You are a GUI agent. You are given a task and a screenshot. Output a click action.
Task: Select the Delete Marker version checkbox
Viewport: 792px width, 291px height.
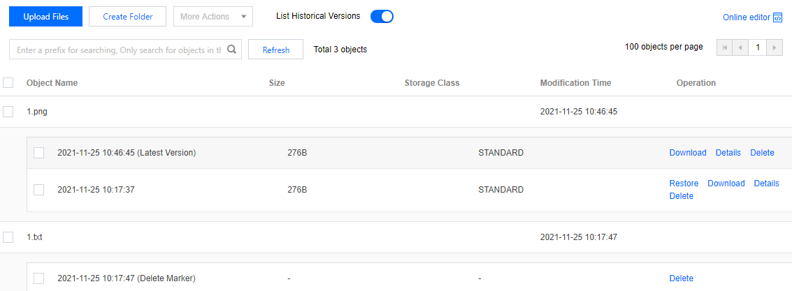(x=39, y=278)
